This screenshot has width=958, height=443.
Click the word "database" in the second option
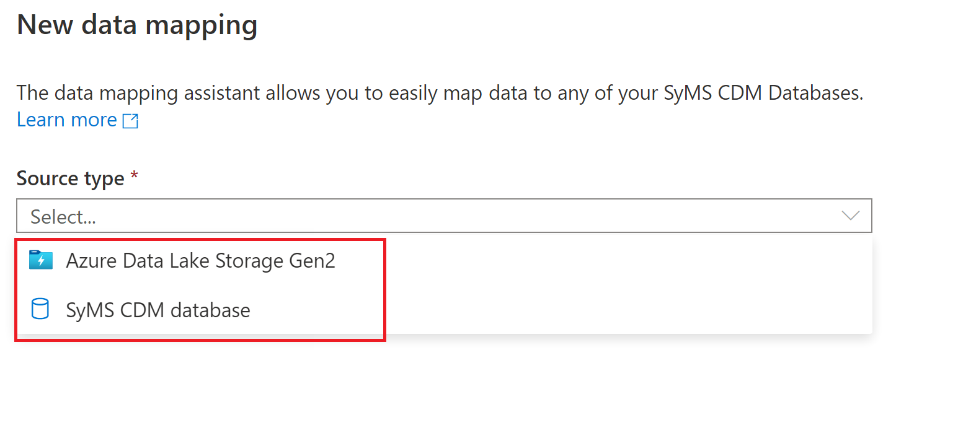(x=210, y=310)
